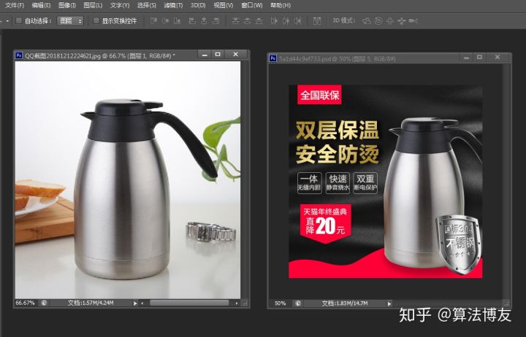Click the 全国联保 red badge in the psd canvas
526x337 pixels.
[319, 95]
